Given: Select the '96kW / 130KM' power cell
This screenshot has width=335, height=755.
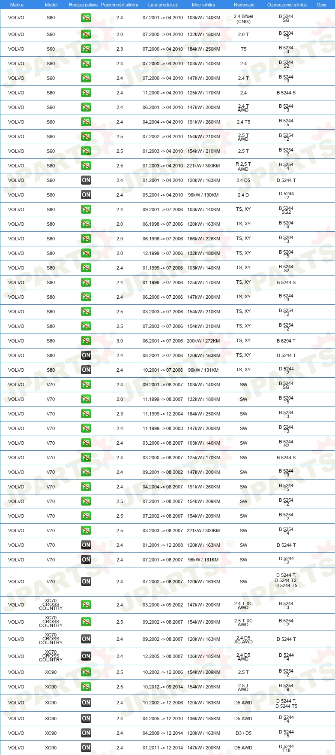Looking at the screenshot, I should coord(203,195).
